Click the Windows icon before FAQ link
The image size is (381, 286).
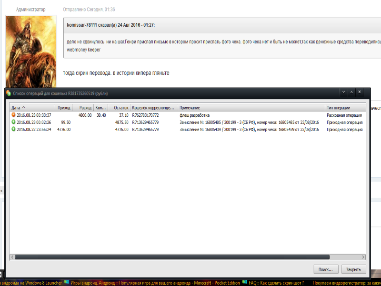pyautogui.click(x=244, y=282)
